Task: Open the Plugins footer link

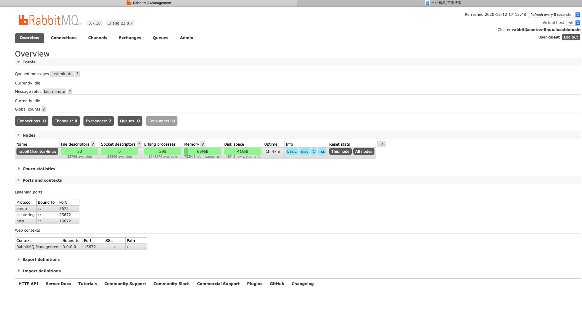Action: pos(255,284)
